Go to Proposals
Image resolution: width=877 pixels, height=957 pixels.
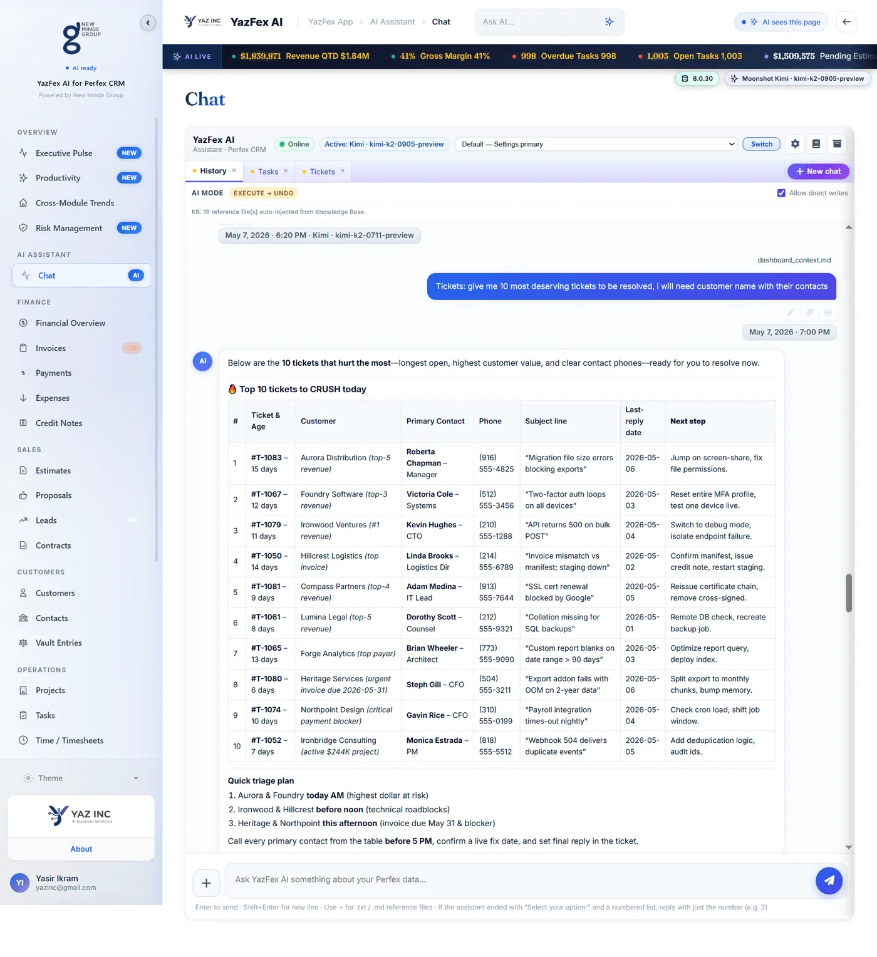[81, 495]
